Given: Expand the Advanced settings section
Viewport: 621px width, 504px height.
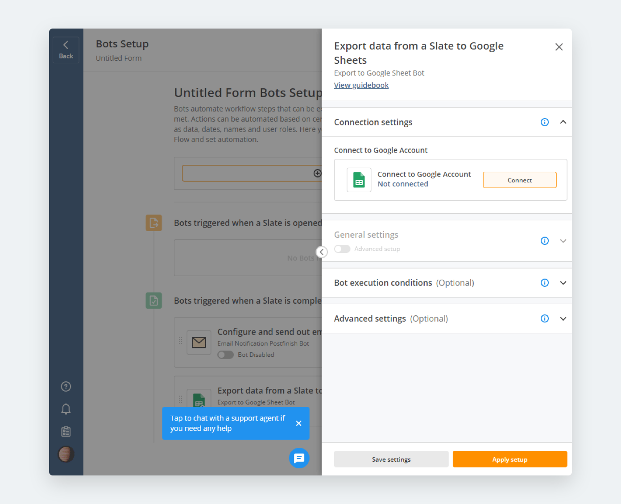Looking at the screenshot, I should (563, 318).
